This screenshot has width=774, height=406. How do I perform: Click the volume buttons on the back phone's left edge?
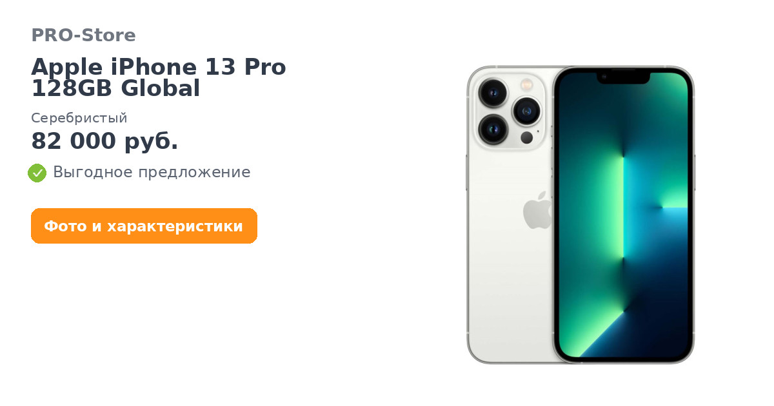(x=466, y=173)
